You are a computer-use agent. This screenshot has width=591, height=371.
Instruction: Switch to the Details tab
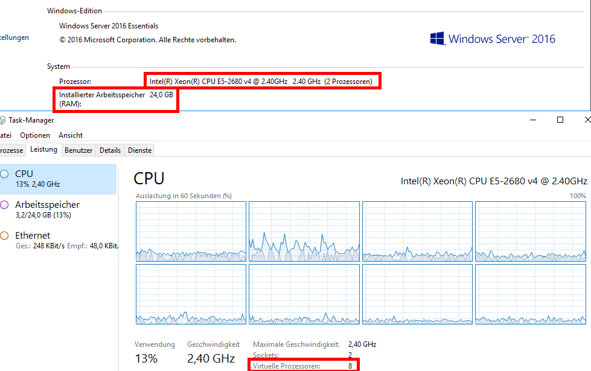coord(110,150)
